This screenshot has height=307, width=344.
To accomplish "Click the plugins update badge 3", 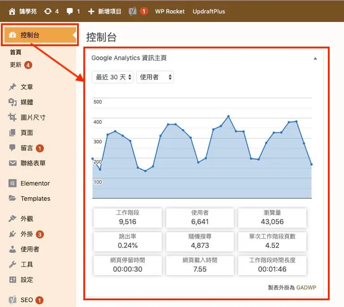I will [40, 234].
